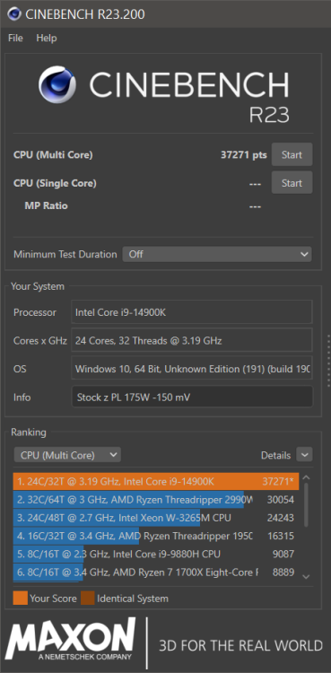
Task: Open the CPU (Multi Core) ranking dropdown
Action: click(67, 455)
